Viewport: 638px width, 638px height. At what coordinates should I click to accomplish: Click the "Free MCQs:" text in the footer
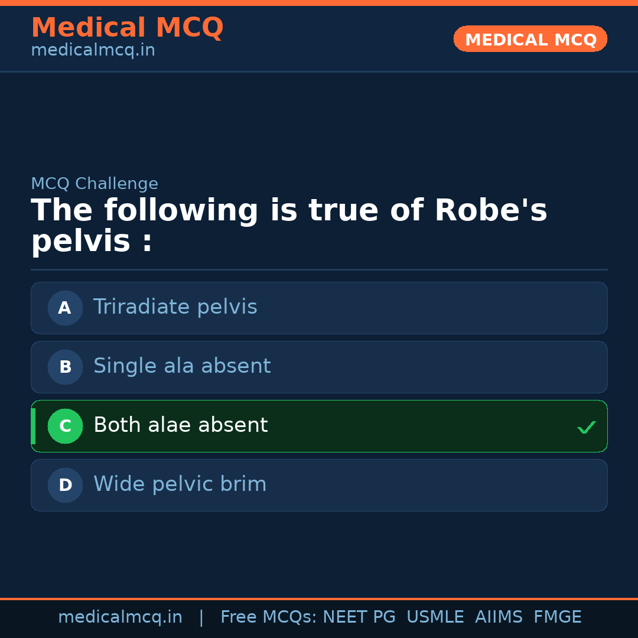click(x=269, y=617)
